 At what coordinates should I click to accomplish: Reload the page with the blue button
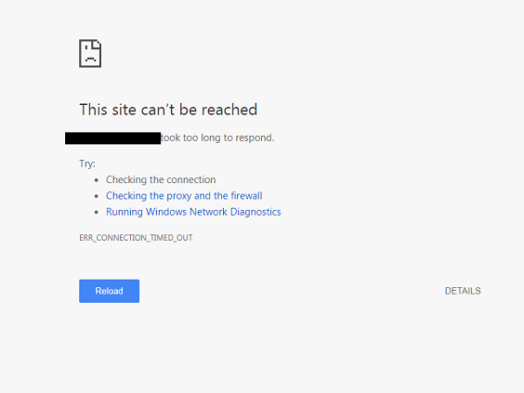click(x=110, y=291)
